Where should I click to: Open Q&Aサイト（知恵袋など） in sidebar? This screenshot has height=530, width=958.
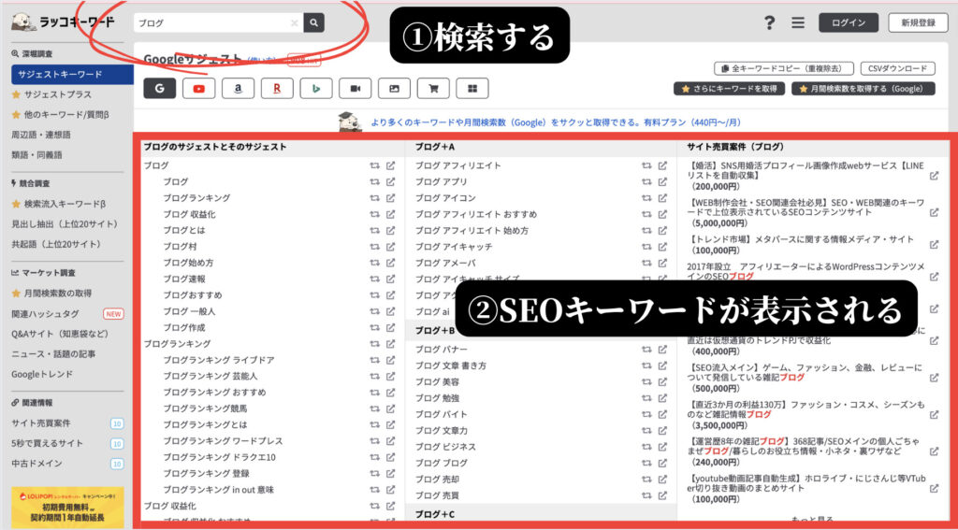point(60,334)
